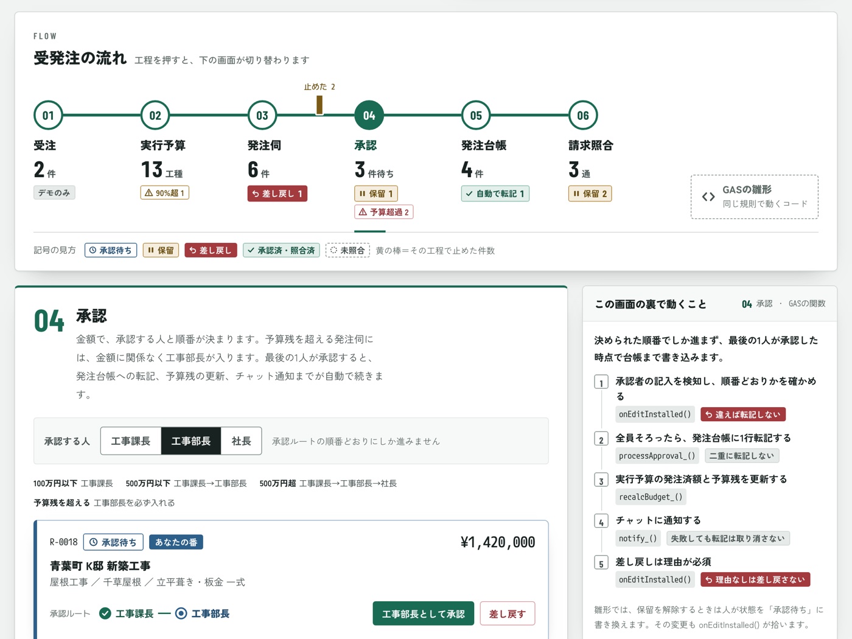Click the notify_() code label
852x639 pixels.
point(638,538)
